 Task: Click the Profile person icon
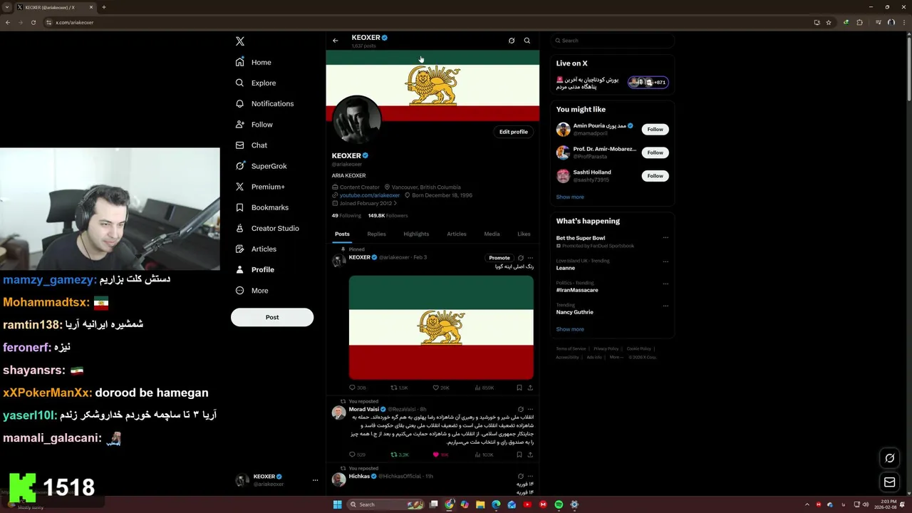(240, 269)
